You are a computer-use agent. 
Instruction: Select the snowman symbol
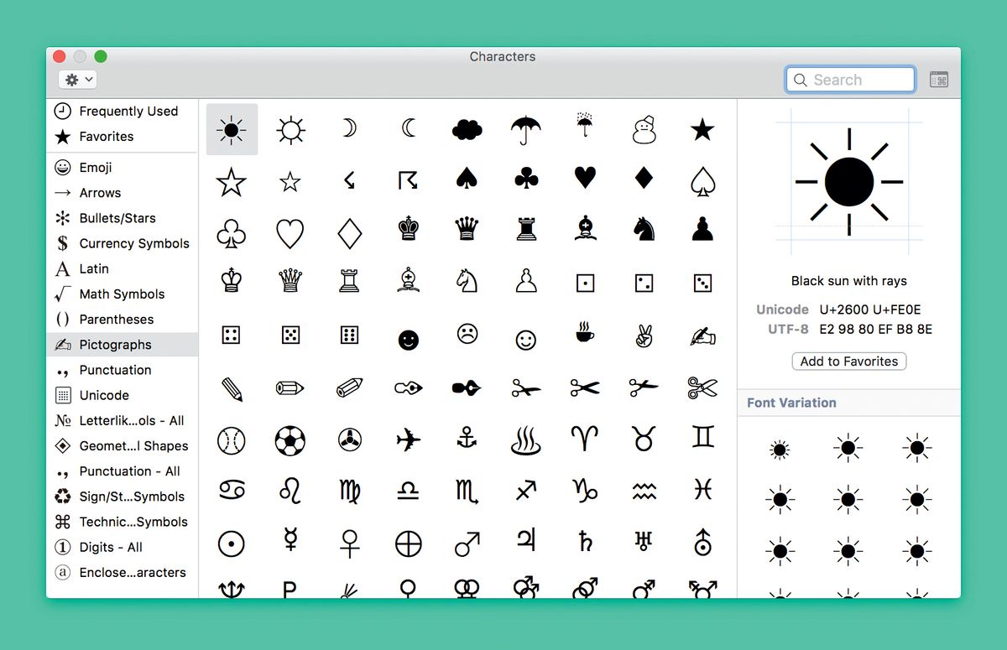(643, 129)
